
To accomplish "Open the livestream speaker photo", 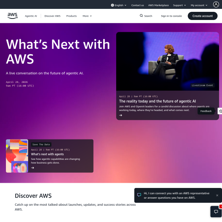I will 168,61.
